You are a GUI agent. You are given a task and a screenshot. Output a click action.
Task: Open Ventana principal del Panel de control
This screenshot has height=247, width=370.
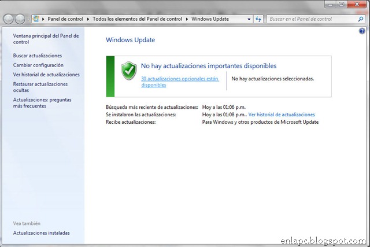[46, 39]
